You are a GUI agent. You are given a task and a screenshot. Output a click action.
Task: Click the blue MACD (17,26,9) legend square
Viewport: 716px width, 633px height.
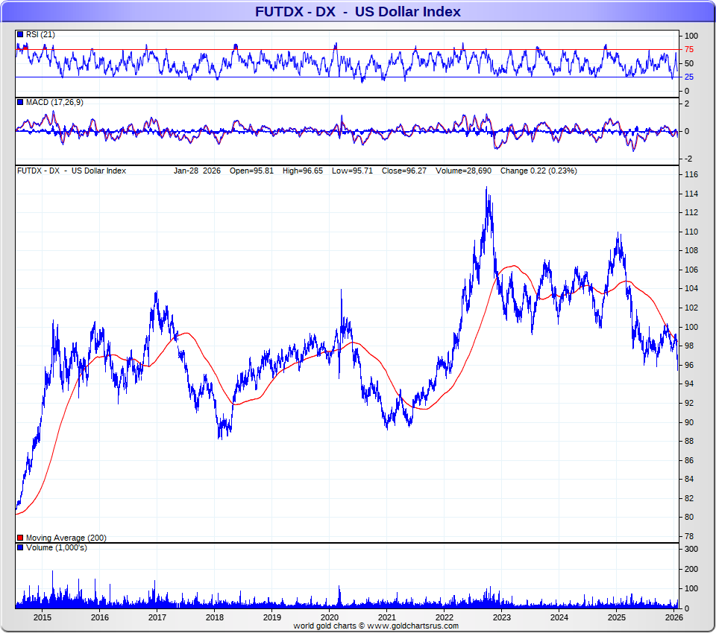click(19, 102)
